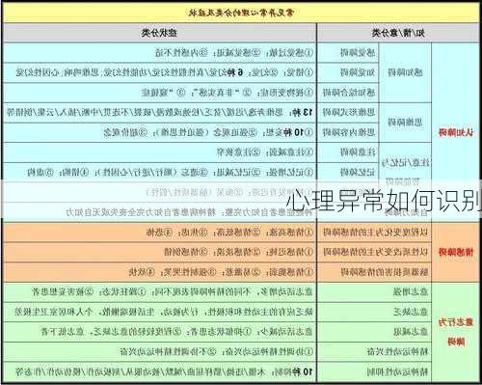Select the cell 以性质改变为主的情感障碍

(374, 252)
